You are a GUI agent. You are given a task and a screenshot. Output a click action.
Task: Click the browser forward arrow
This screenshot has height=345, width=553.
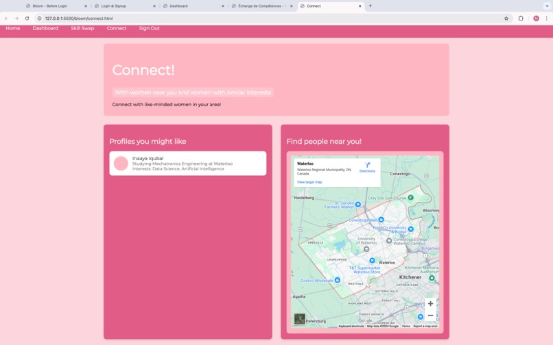[16, 18]
